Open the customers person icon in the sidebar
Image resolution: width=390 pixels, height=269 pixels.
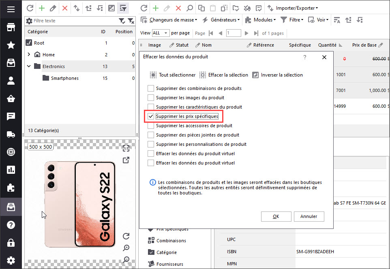[11, 81]
